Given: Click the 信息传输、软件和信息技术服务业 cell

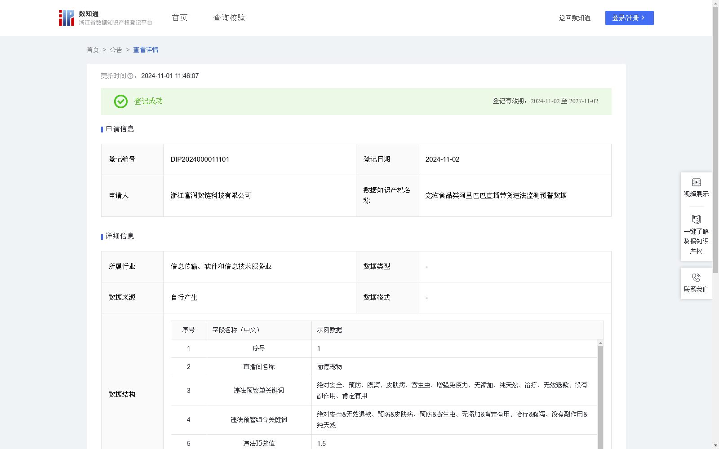Looking at the screenshot, I should [x=260, y=267].
